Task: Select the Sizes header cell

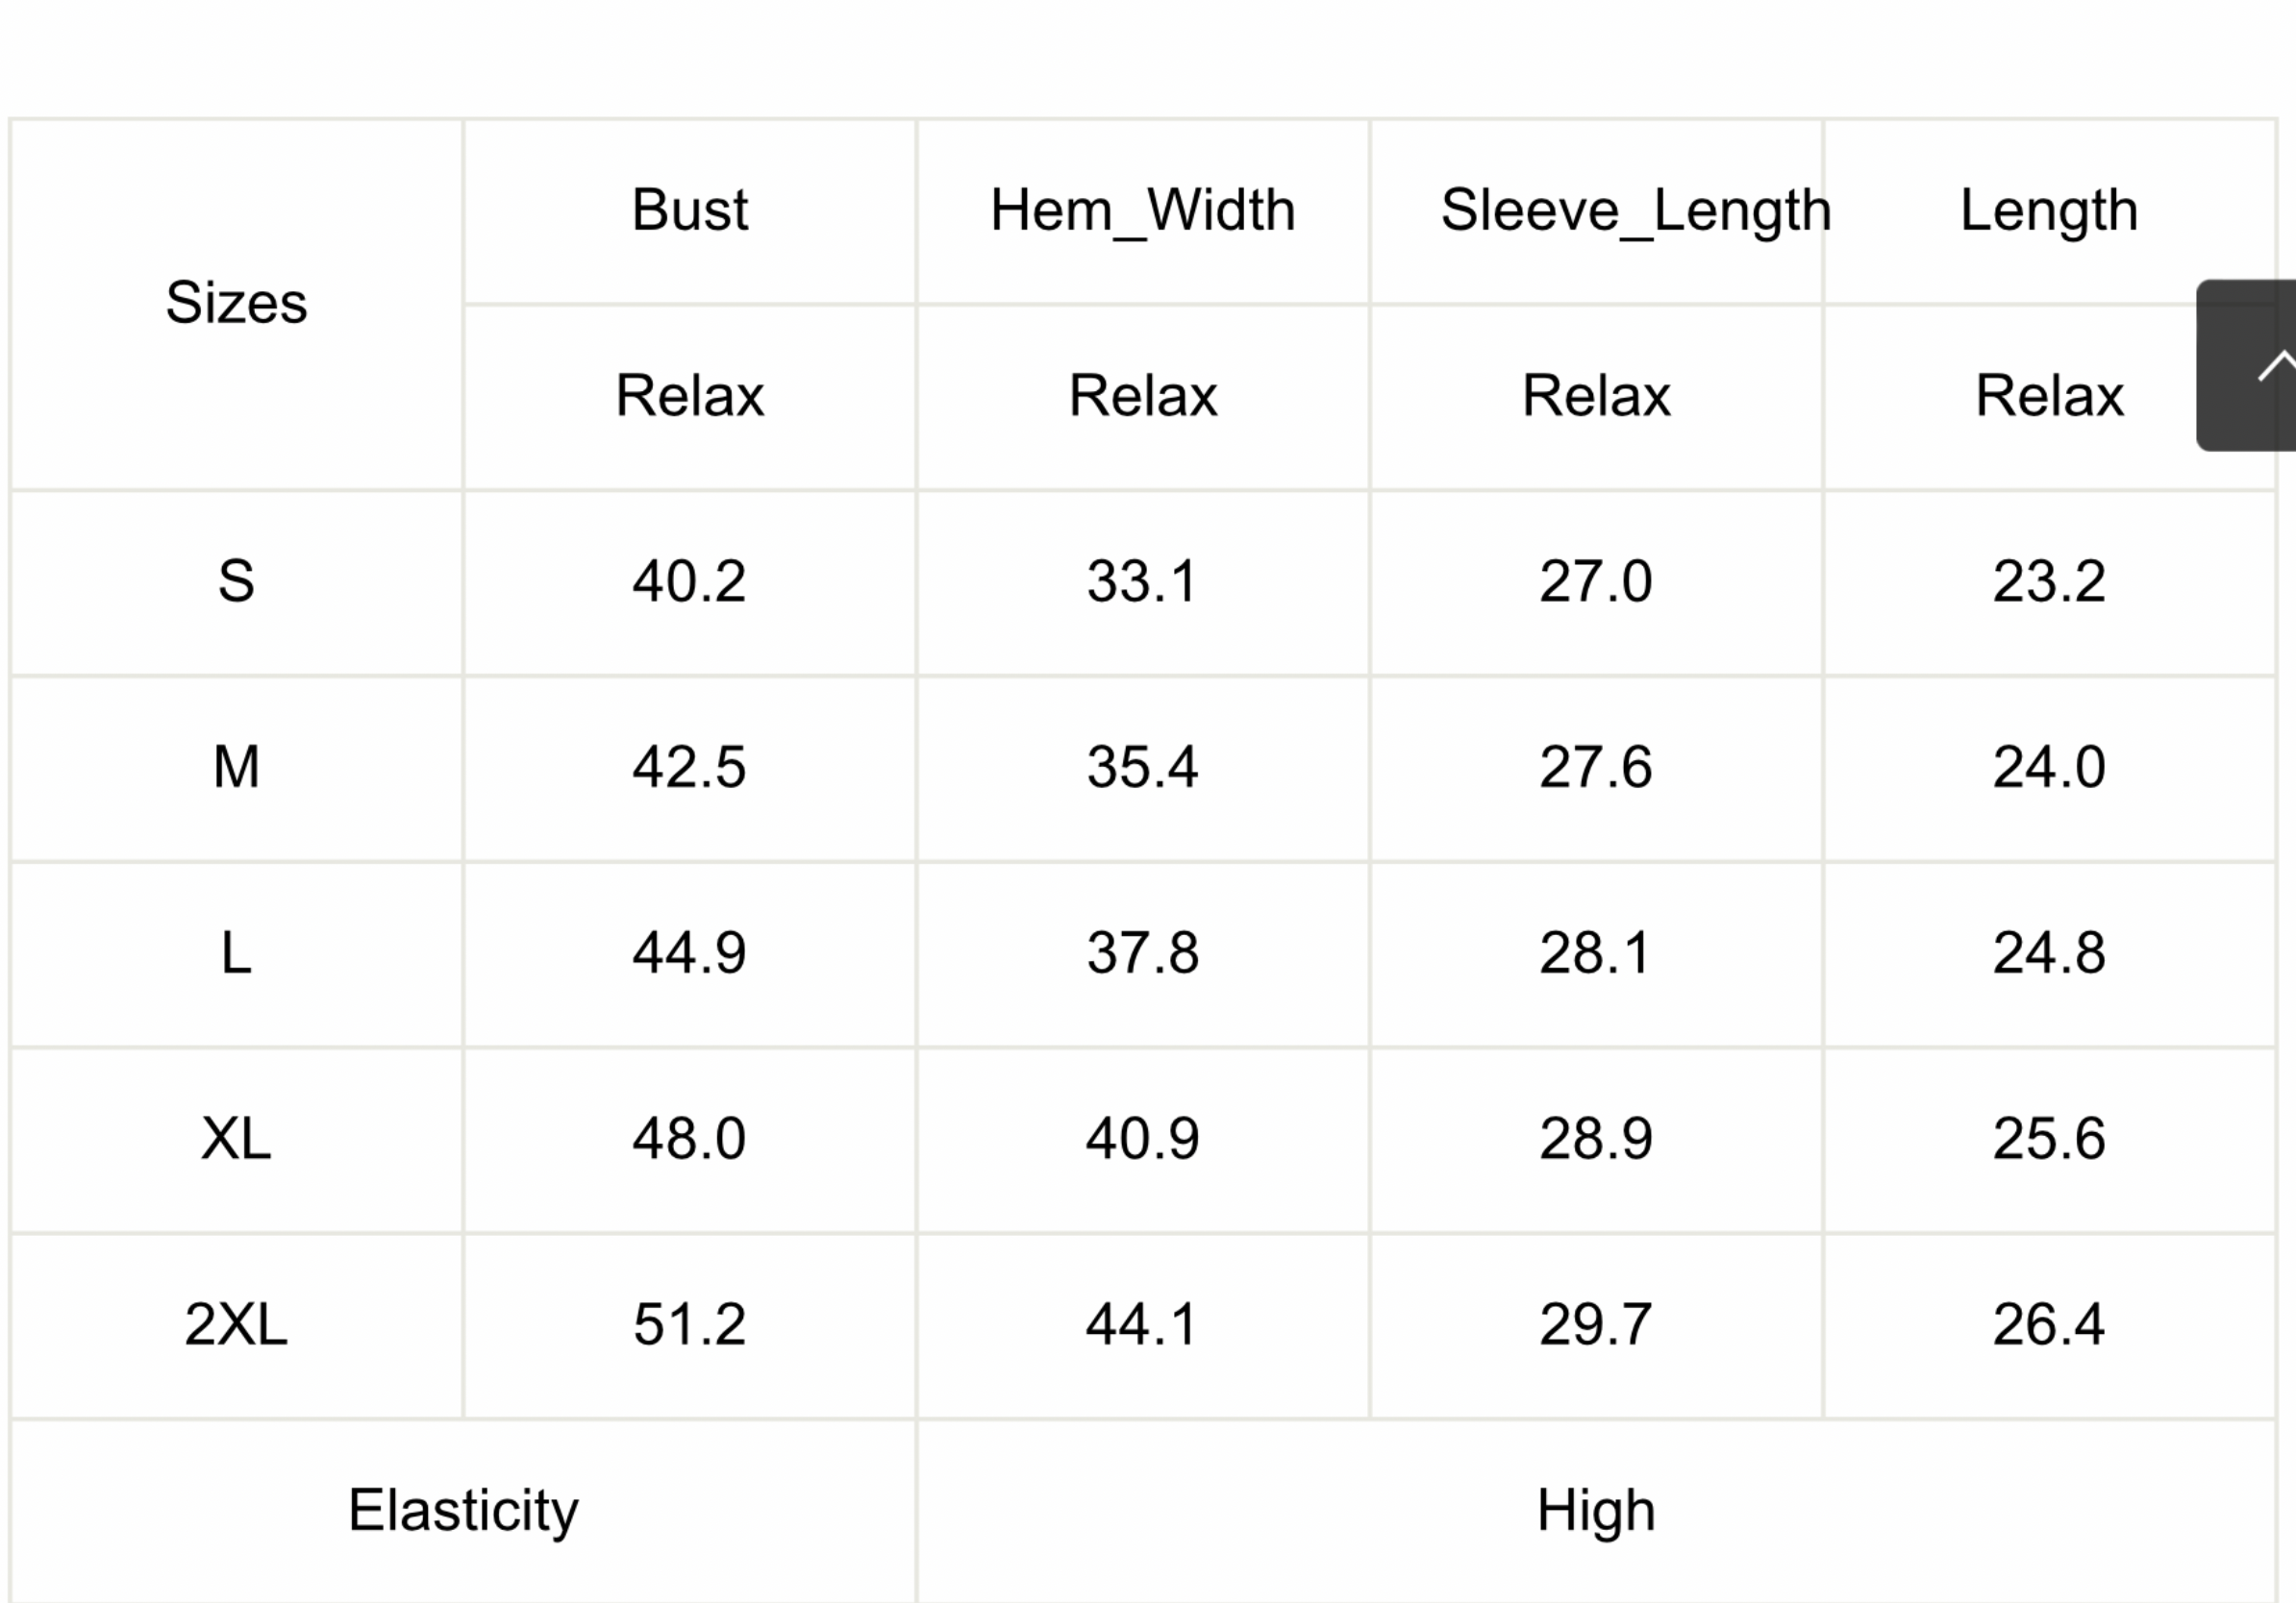Action: tap(236, 304)
